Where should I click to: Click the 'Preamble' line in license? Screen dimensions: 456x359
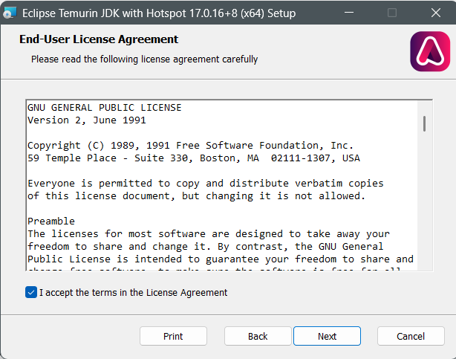tap(51, 221)
